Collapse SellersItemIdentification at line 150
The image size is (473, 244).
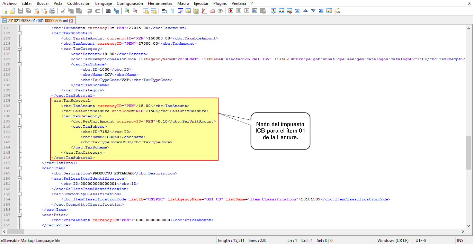(19, 179)
